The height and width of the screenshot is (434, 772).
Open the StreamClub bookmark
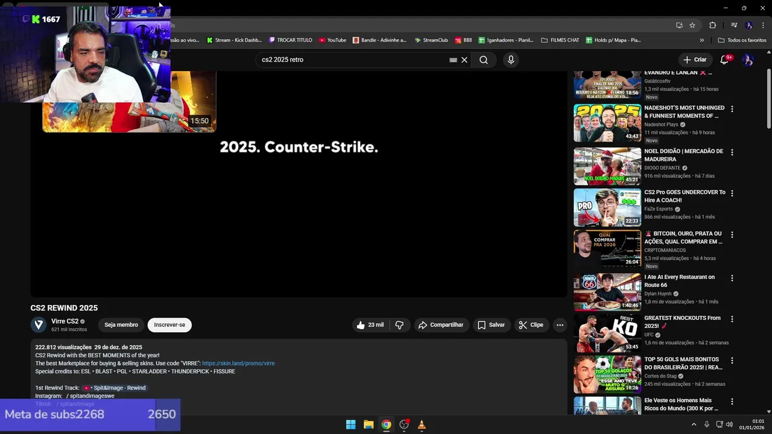click(x=431, y=40)
